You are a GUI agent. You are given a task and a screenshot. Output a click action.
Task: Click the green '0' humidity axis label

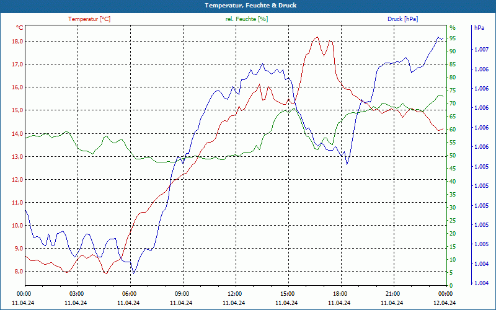point(451,286)
